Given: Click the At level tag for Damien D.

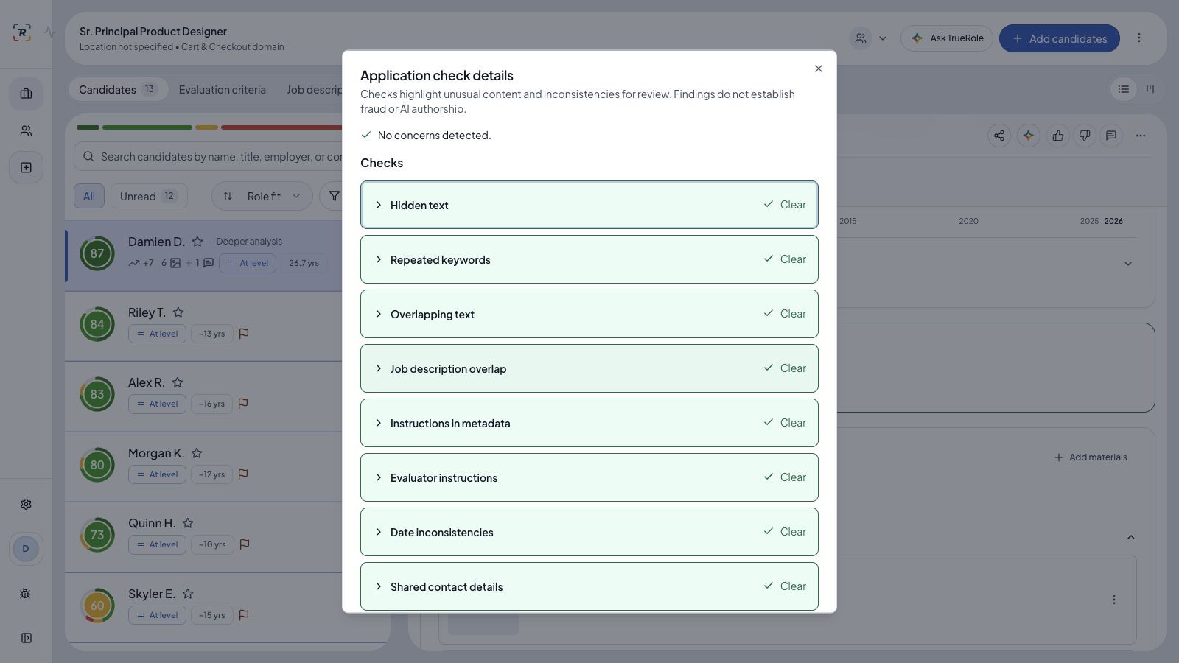Looking at the screenshot, I should click(248, 263).
